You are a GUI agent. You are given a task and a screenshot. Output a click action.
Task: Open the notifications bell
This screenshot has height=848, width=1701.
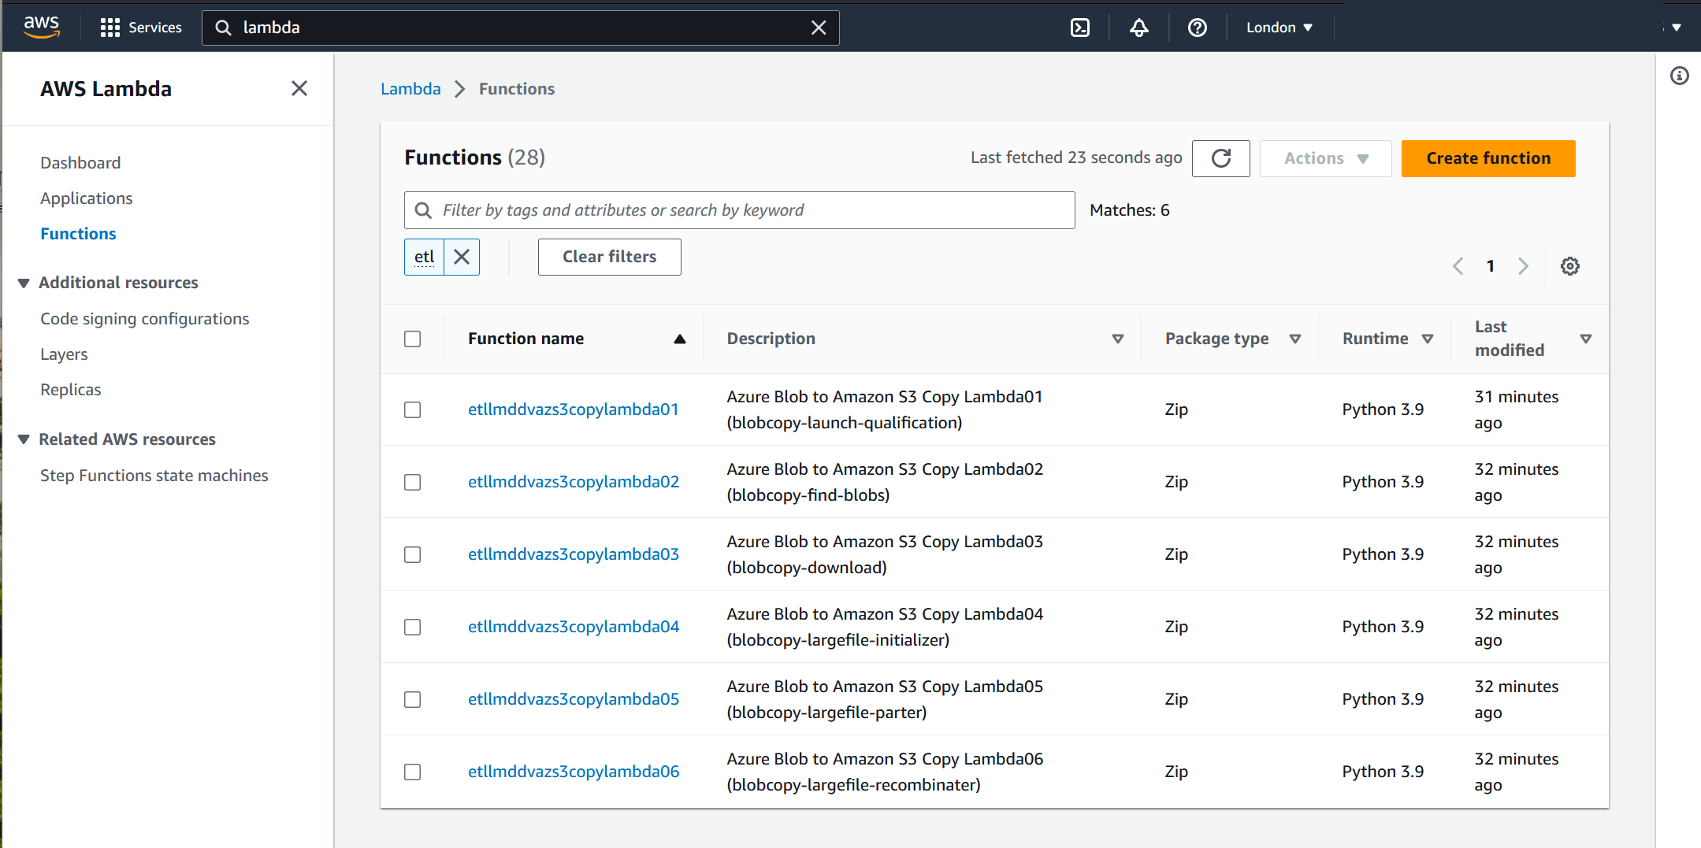[1138, 27]
